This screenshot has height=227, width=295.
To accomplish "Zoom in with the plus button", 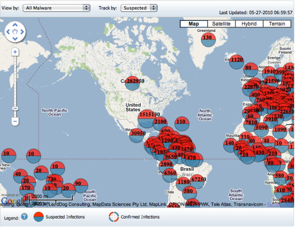I will 15,52.
